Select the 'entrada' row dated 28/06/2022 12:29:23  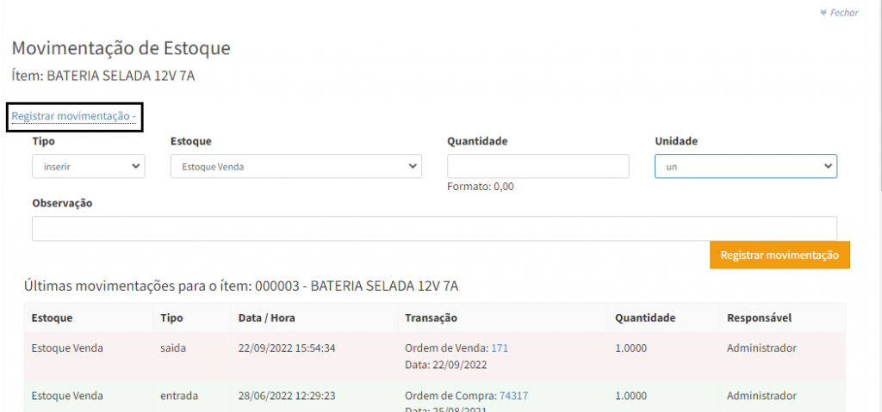click(284, 397)
